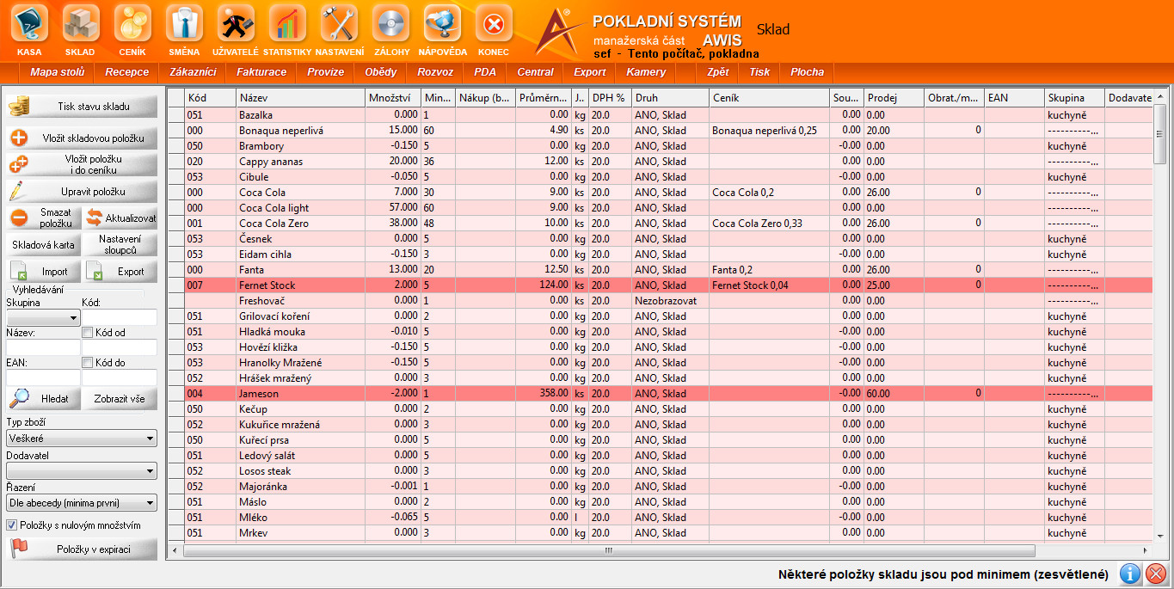Uncheck Položky s nulovým množstvím
This screenshot has width=1174, height=589.
click(12, 525)
